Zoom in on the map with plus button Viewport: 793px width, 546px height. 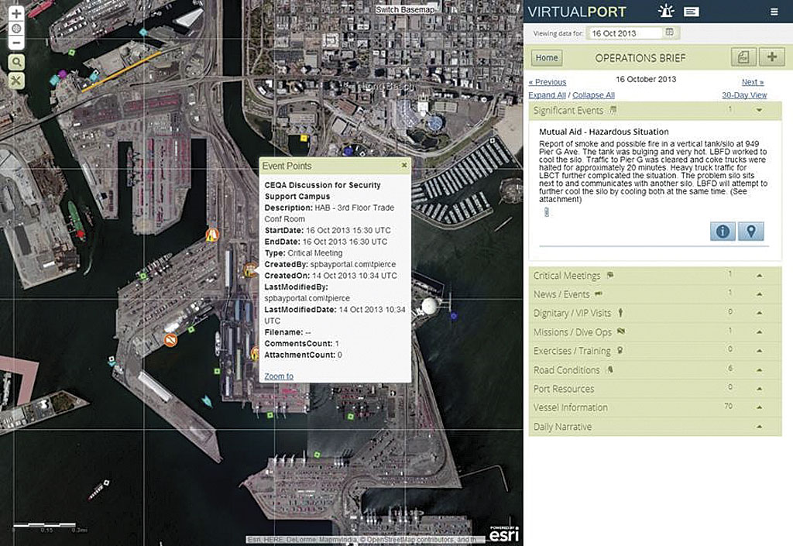click(16, 14)
